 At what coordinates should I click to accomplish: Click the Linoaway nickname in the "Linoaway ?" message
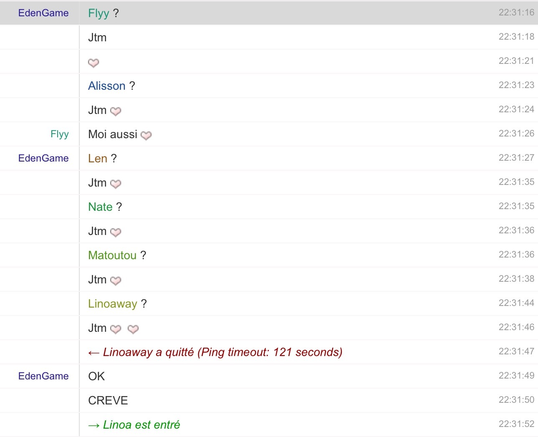point(113,304)
